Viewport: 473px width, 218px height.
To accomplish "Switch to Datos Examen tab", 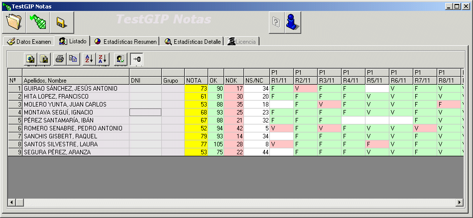I will [29, 42].
